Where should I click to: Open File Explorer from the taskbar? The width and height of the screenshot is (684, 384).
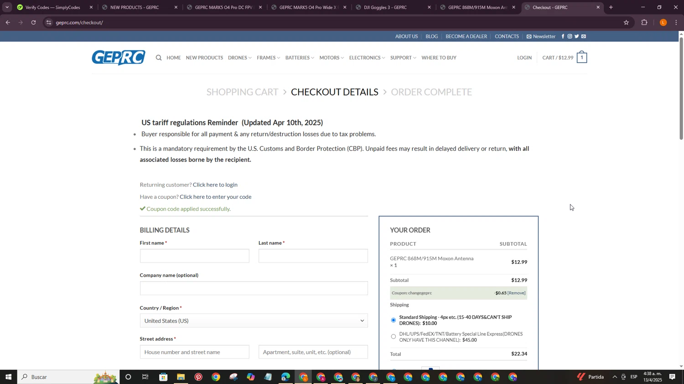pos(181,377)
